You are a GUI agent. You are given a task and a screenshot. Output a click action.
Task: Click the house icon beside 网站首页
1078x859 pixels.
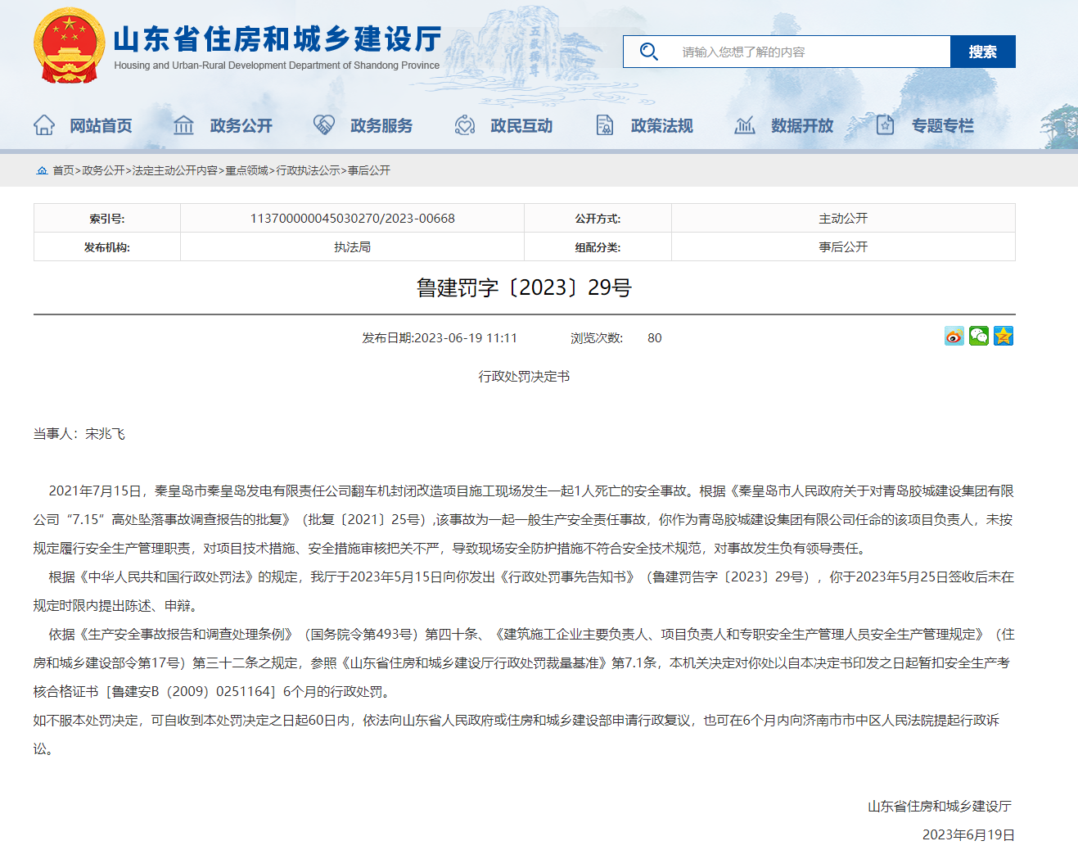click(44, 125)
